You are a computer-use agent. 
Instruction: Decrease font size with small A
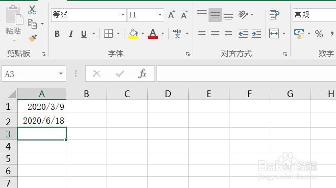tap(184, 15)
